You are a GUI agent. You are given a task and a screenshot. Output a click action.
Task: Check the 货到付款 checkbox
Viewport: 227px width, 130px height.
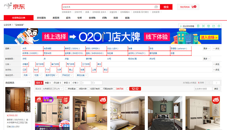pos(77,89)
